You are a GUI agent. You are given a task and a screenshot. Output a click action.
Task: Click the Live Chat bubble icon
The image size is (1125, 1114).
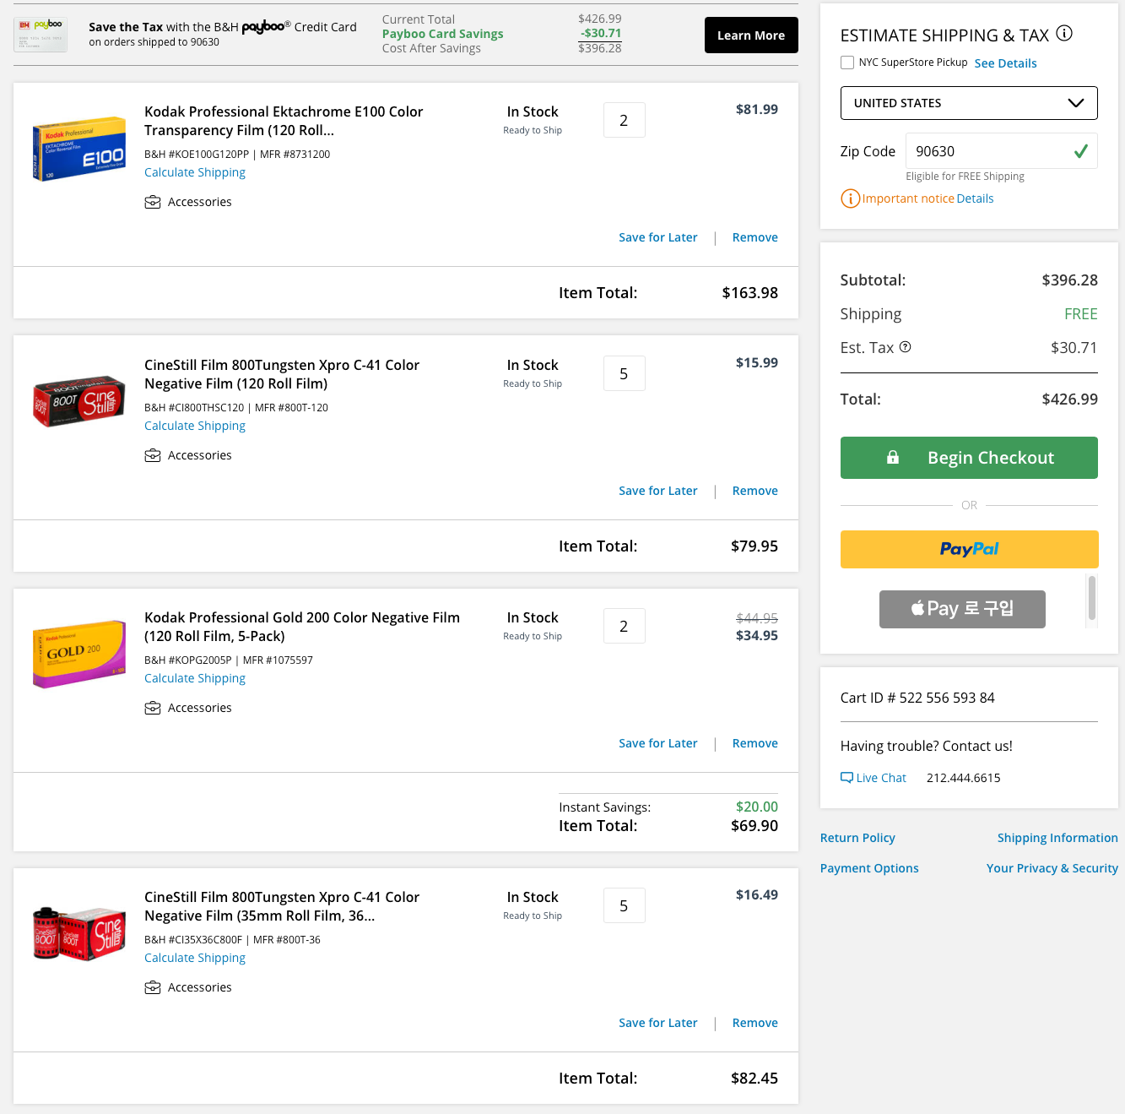[846, 778]
